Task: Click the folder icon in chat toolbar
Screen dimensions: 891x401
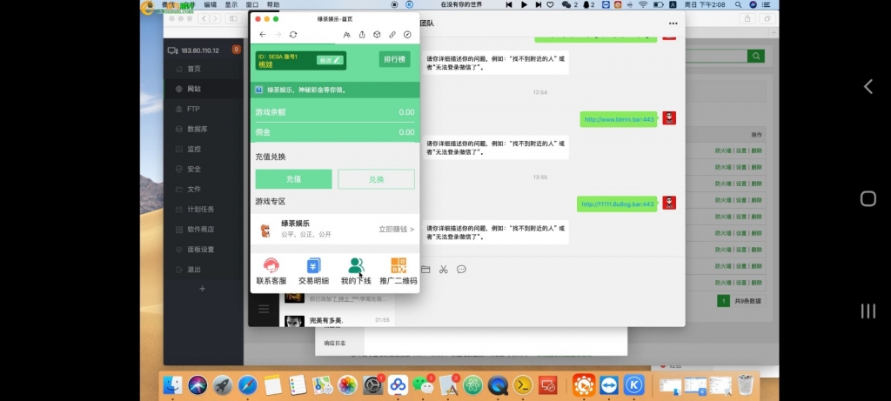Action: (425, 269)
